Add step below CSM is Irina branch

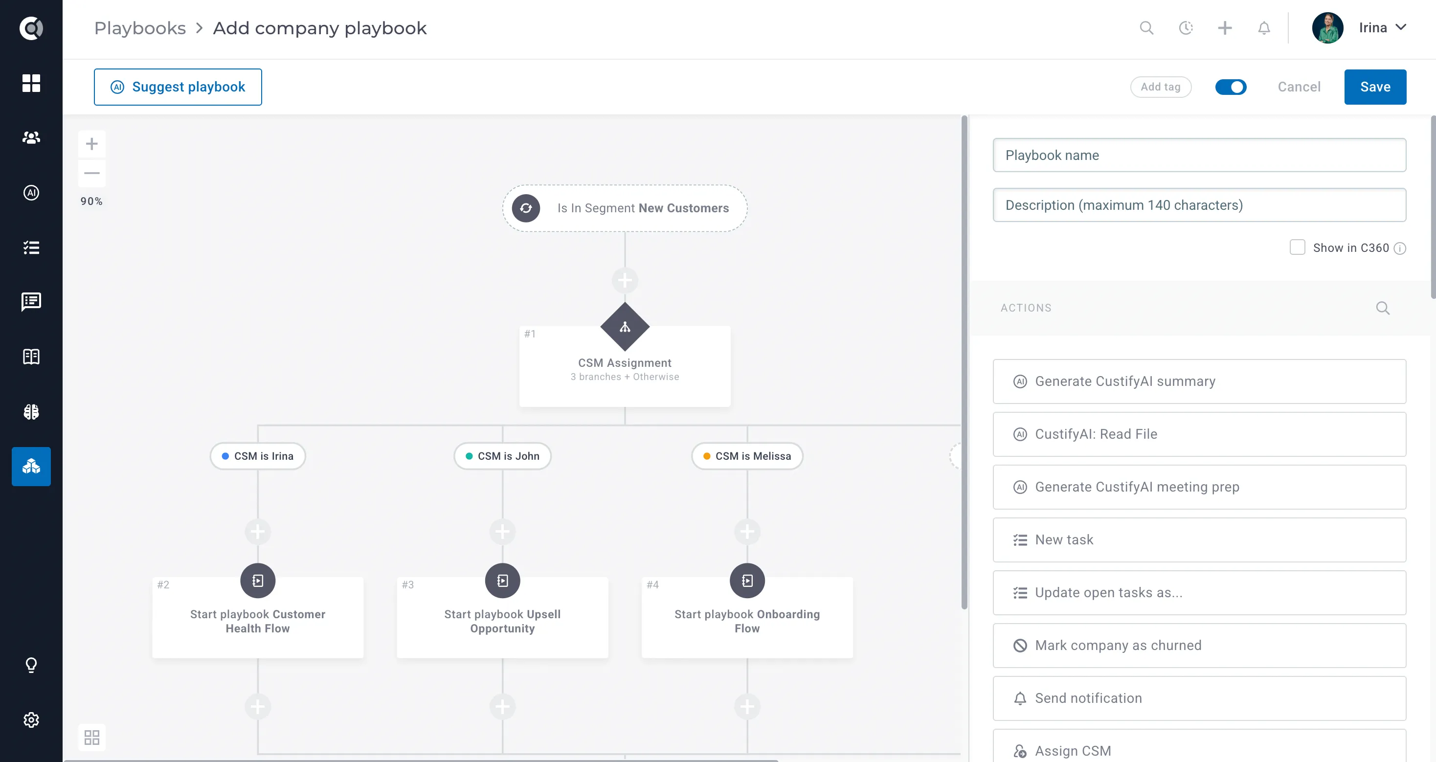pyautogui.click(x=258, y=531)
